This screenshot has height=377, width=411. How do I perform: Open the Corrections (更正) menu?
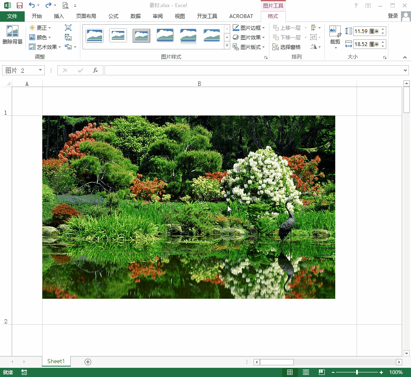tap(40, 28)
